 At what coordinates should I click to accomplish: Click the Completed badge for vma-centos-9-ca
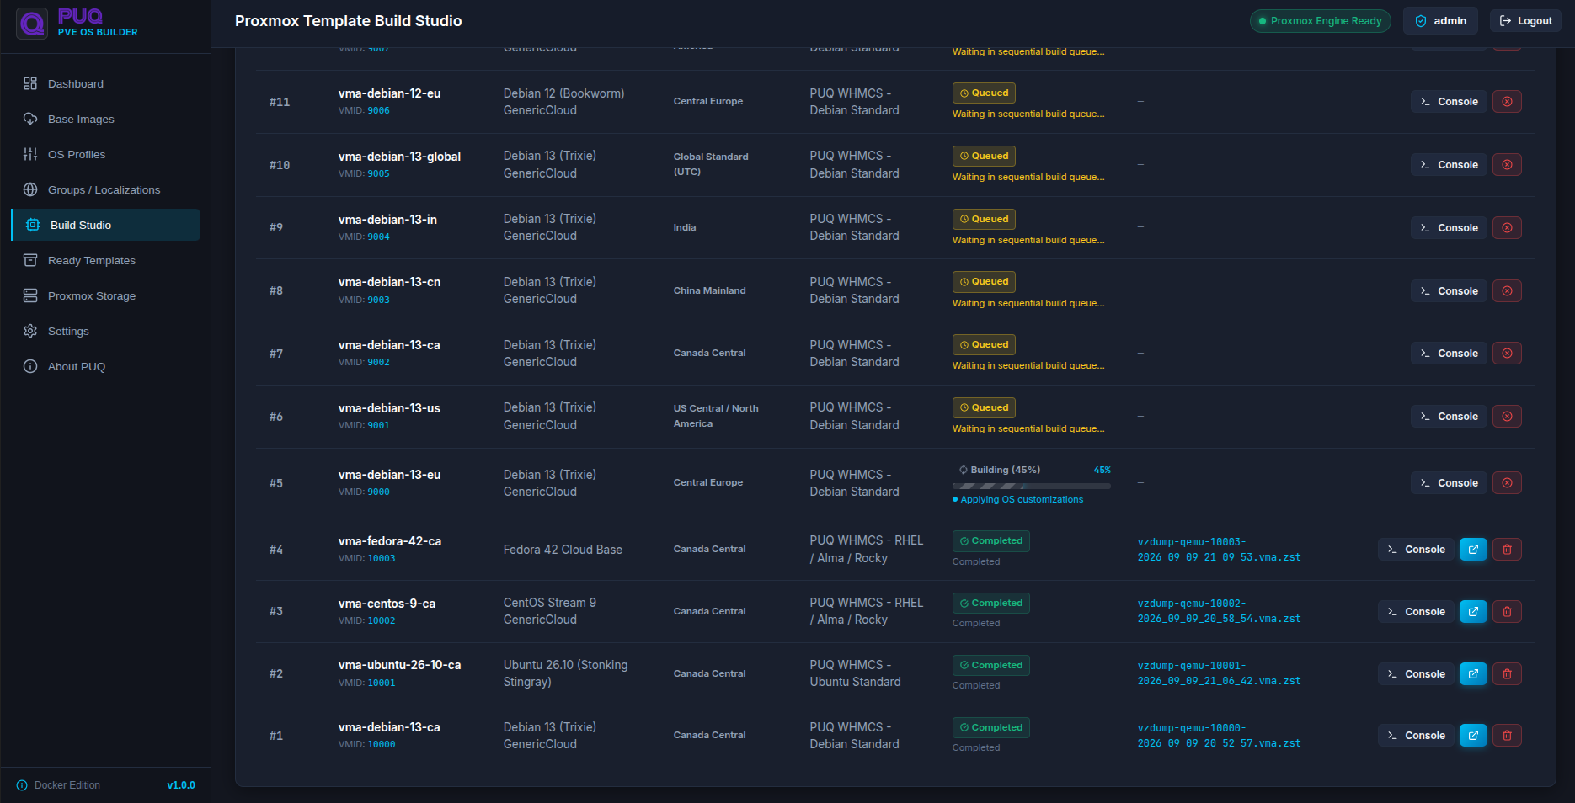click(990, 604)
